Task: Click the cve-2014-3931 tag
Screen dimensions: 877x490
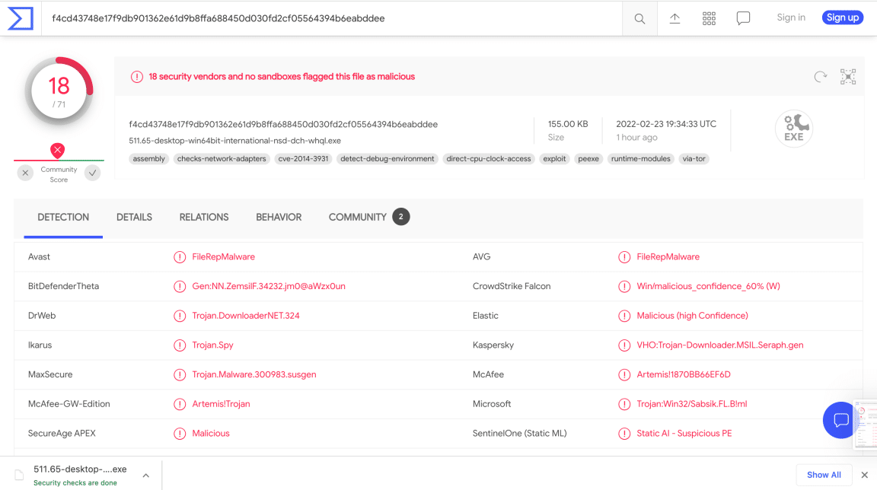Action: pyautogui.click(x=305, y=159)
